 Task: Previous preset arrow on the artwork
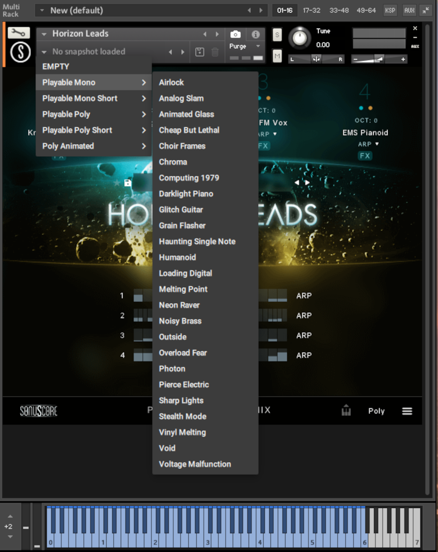297,182
